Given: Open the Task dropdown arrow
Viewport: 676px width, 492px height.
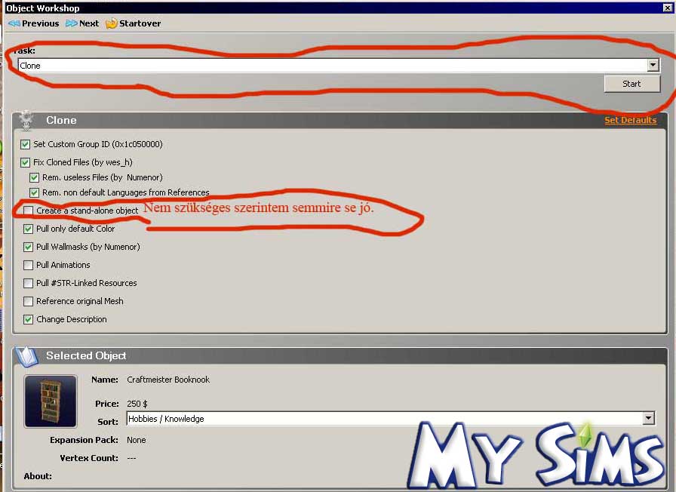Looking at the screenshot, I should point(653,65).
